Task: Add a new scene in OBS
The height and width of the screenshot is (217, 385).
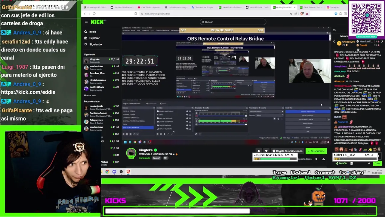Action: click(x=124, y=134)
